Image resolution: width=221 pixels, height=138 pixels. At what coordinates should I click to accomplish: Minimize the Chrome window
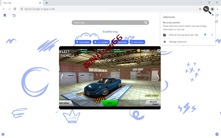[x=201, y=2]
